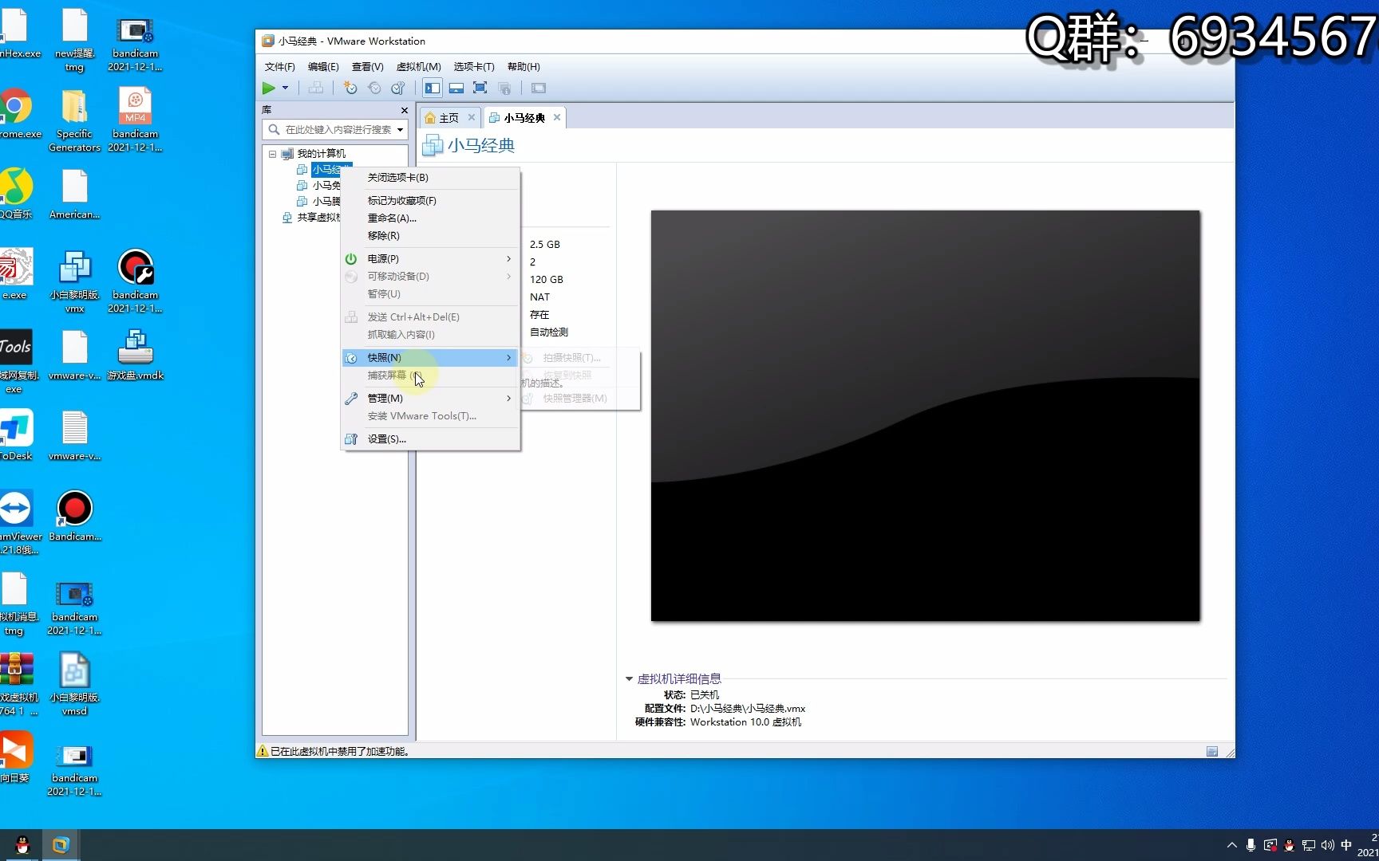The image size is (1379, 861).
Task: Close the 库 library panel
Action: pos(404,110)
